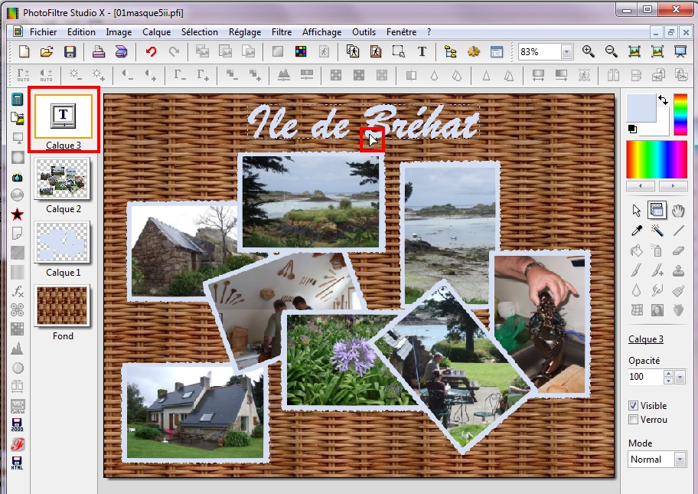Viewport: 698px width, 494px height.
Task: Open the Mode Normal dropdown
Action: pos(680,460)
